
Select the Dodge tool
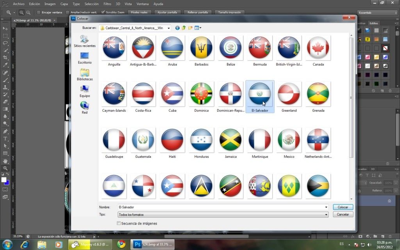[5, 124]
